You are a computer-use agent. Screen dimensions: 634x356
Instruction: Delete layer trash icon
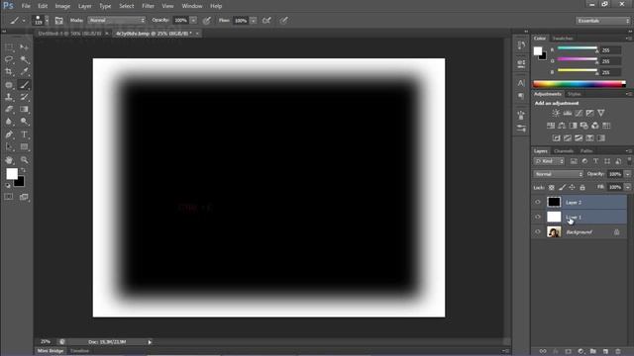point(618,351)
